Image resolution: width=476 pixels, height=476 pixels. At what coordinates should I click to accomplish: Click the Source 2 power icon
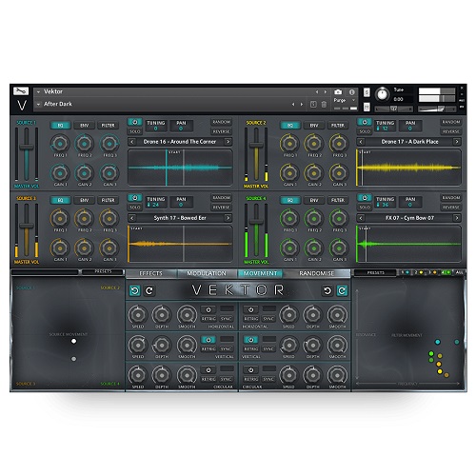[365, 122]
